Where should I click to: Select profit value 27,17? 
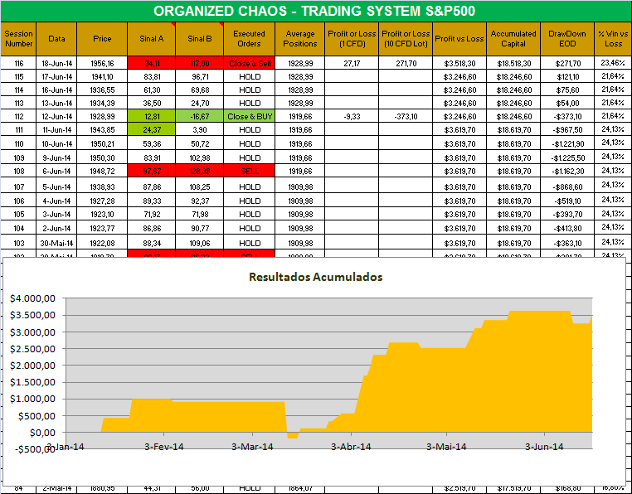[352, 63]
